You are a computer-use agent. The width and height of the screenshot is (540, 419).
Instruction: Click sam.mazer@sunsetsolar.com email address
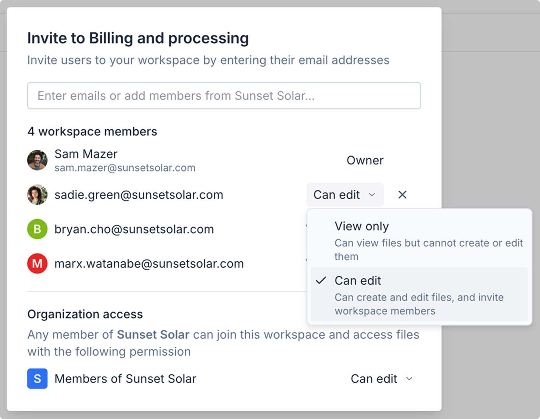(x=125, y=168)
